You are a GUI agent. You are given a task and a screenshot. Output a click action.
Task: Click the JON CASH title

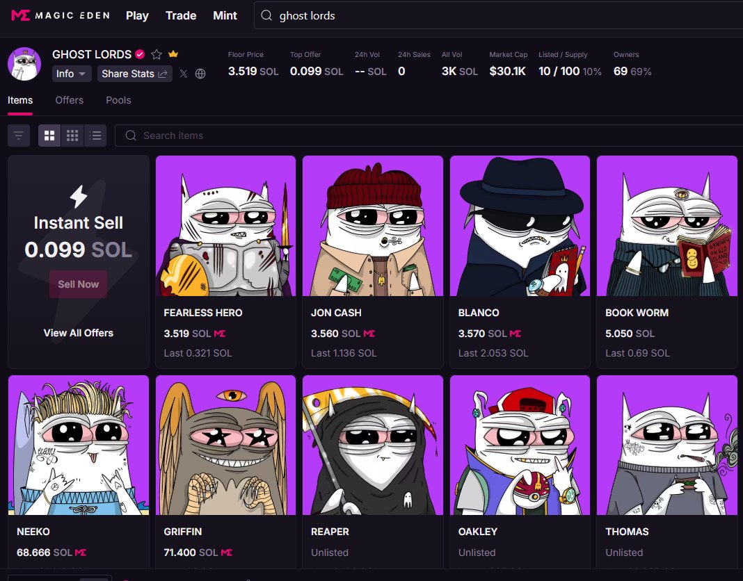tap(336, 313)
